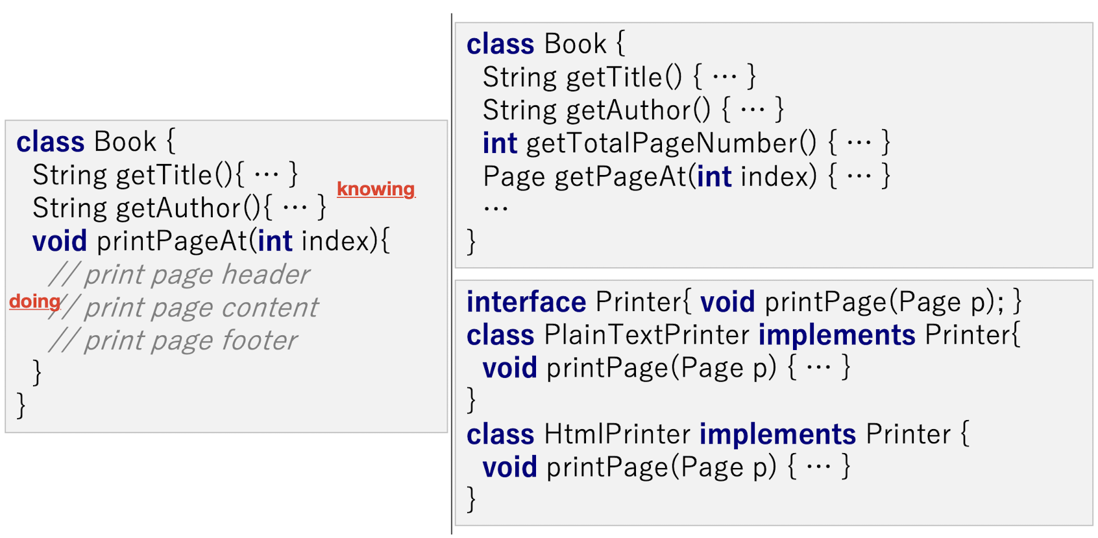Click "class Book {" header in the left code box
The width and height of the screenshot is (1098, 538).
(96, 142)
